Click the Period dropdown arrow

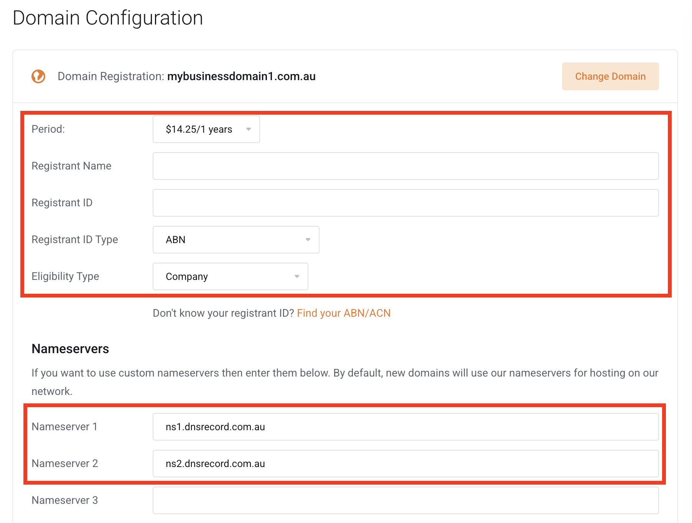click(x=249, y=129)
